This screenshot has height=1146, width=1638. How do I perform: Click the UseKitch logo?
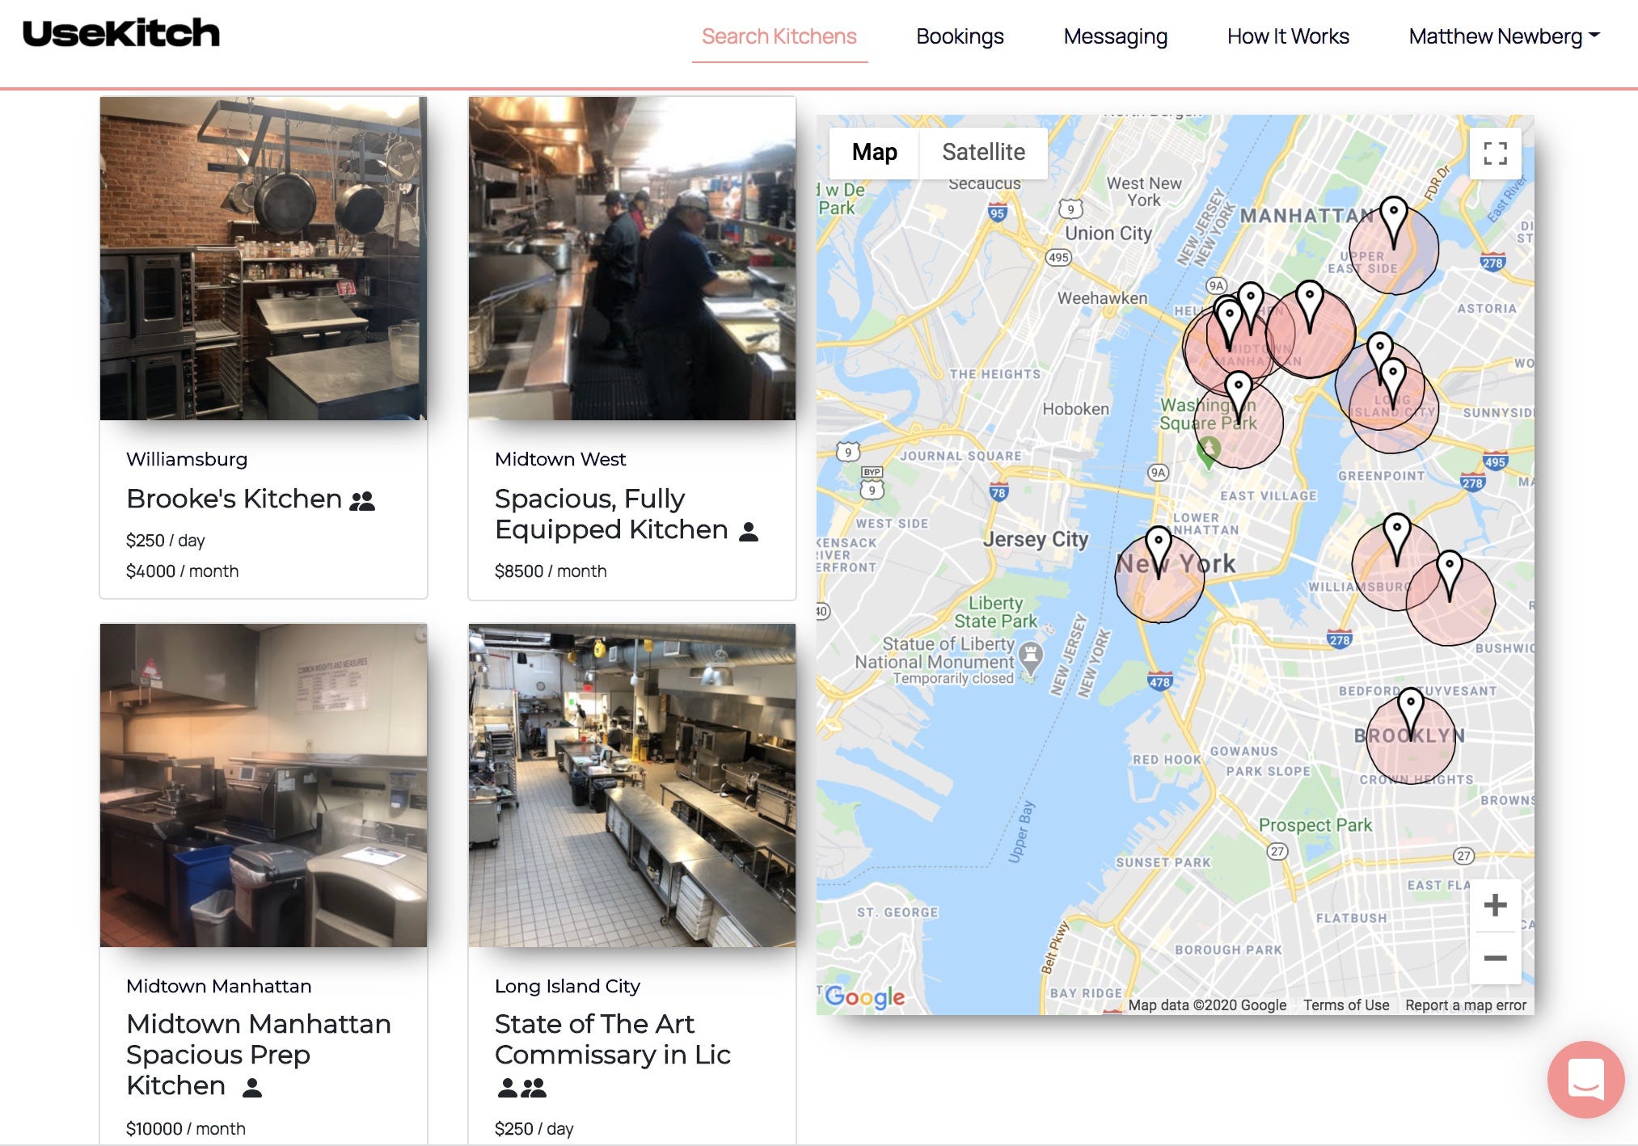[121, 34]
